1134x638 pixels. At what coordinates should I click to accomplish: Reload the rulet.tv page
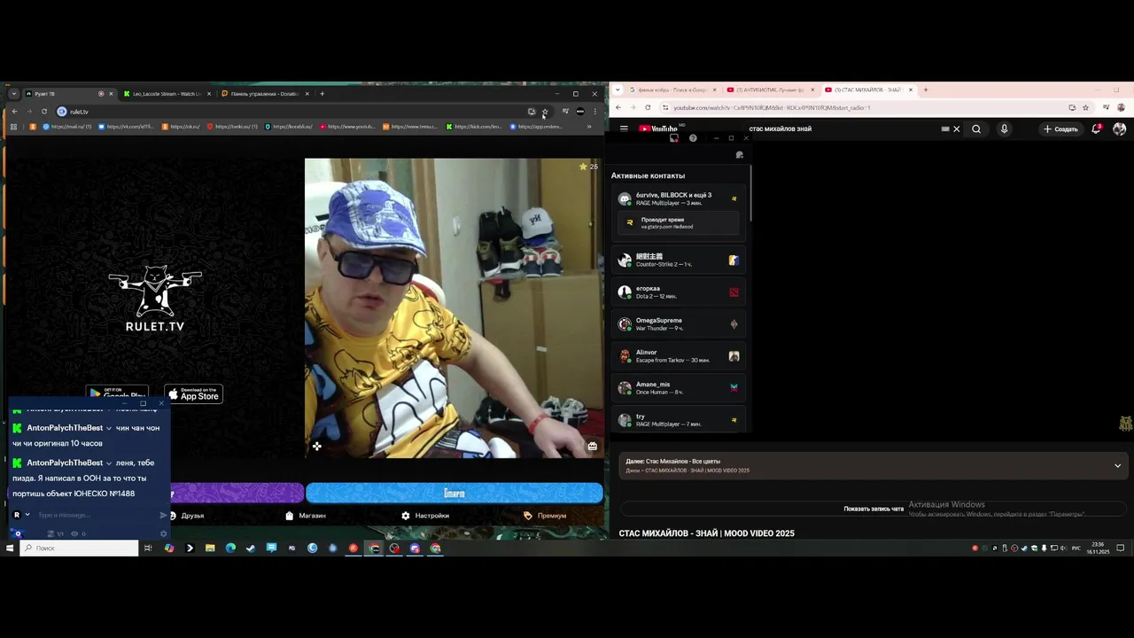pyautogui.click(x=43, y=112)
